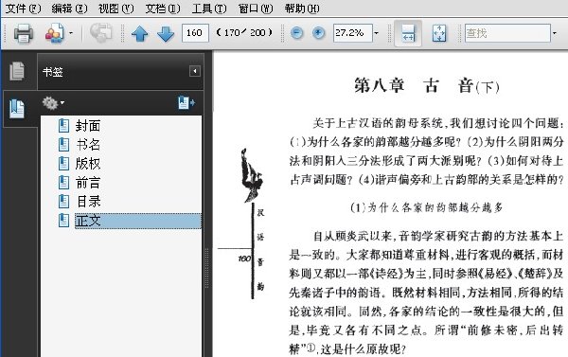Click the margin page number 160

tap(244, 259)
